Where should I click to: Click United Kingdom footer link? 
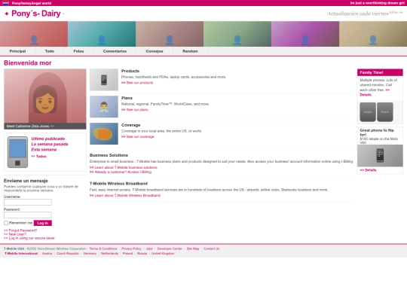point(163,253)
